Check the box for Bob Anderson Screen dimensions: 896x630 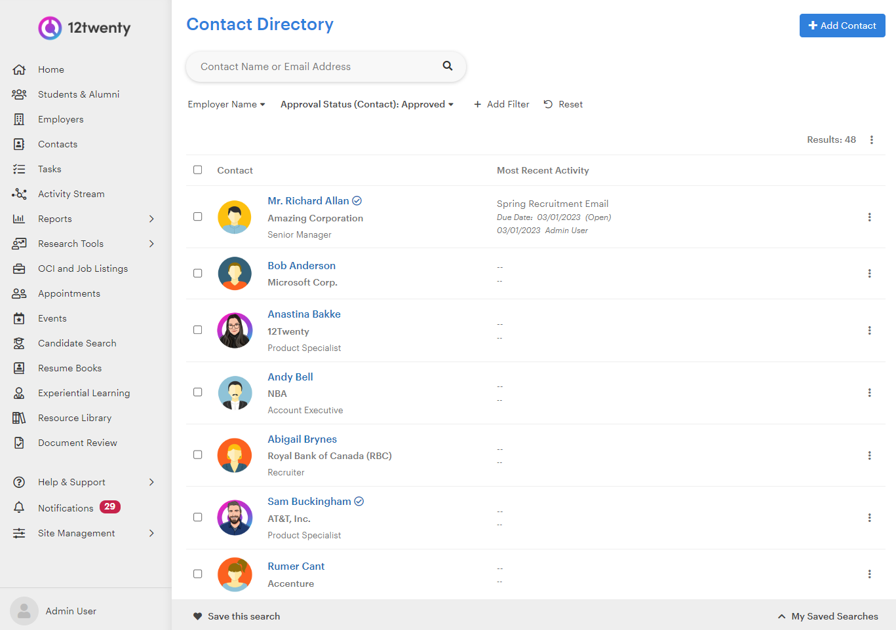click(x=197, y=273)
